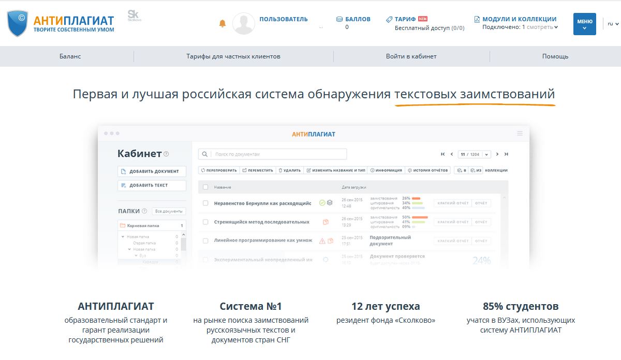
Task: Check the box for Неравенство Бернулли document
Action: [x=205, y=203]
